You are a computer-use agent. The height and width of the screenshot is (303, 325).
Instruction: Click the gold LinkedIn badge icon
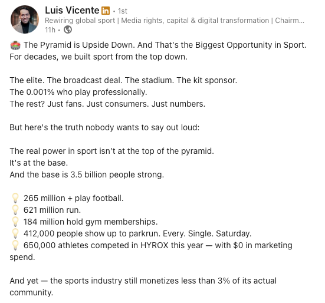(x=106, y=11)
